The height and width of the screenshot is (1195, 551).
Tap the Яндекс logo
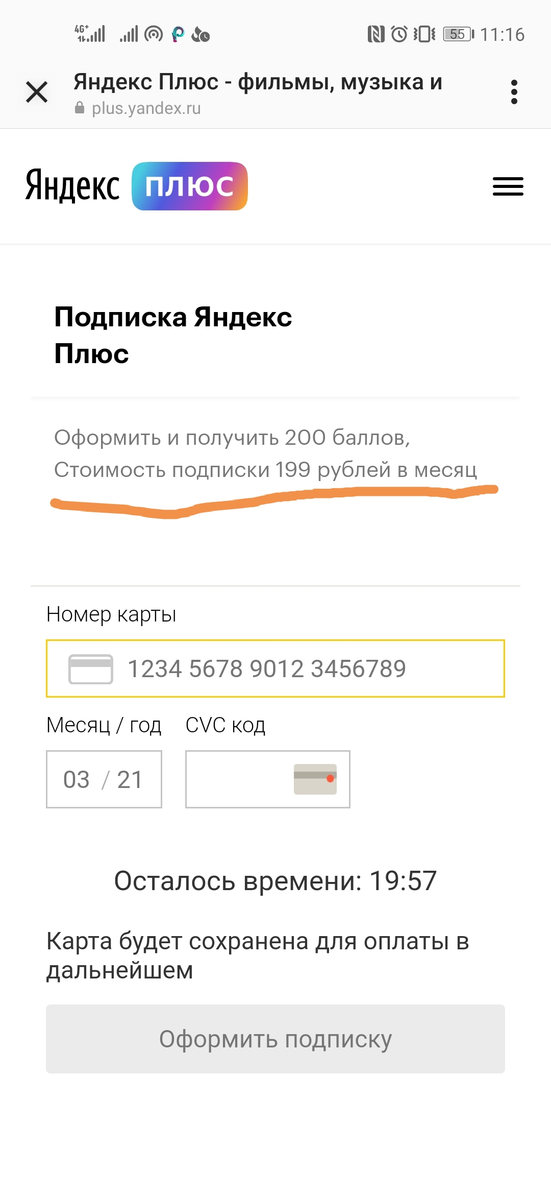72,186
